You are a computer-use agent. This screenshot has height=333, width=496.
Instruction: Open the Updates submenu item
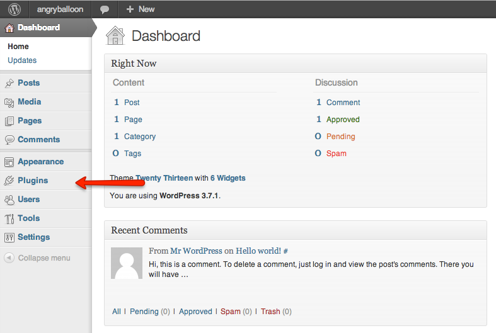pos(22,60)
